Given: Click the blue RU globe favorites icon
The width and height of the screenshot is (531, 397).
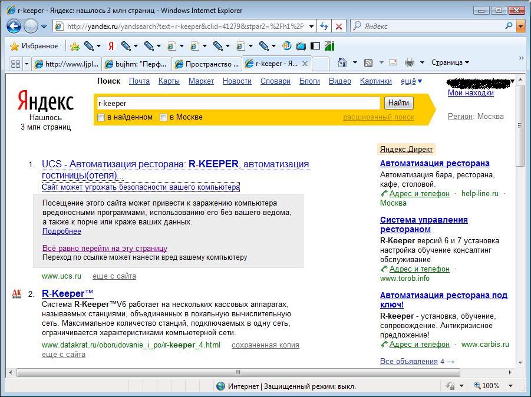Looking at the screenshot, I should pyautogui.click(x=287, y=46).
